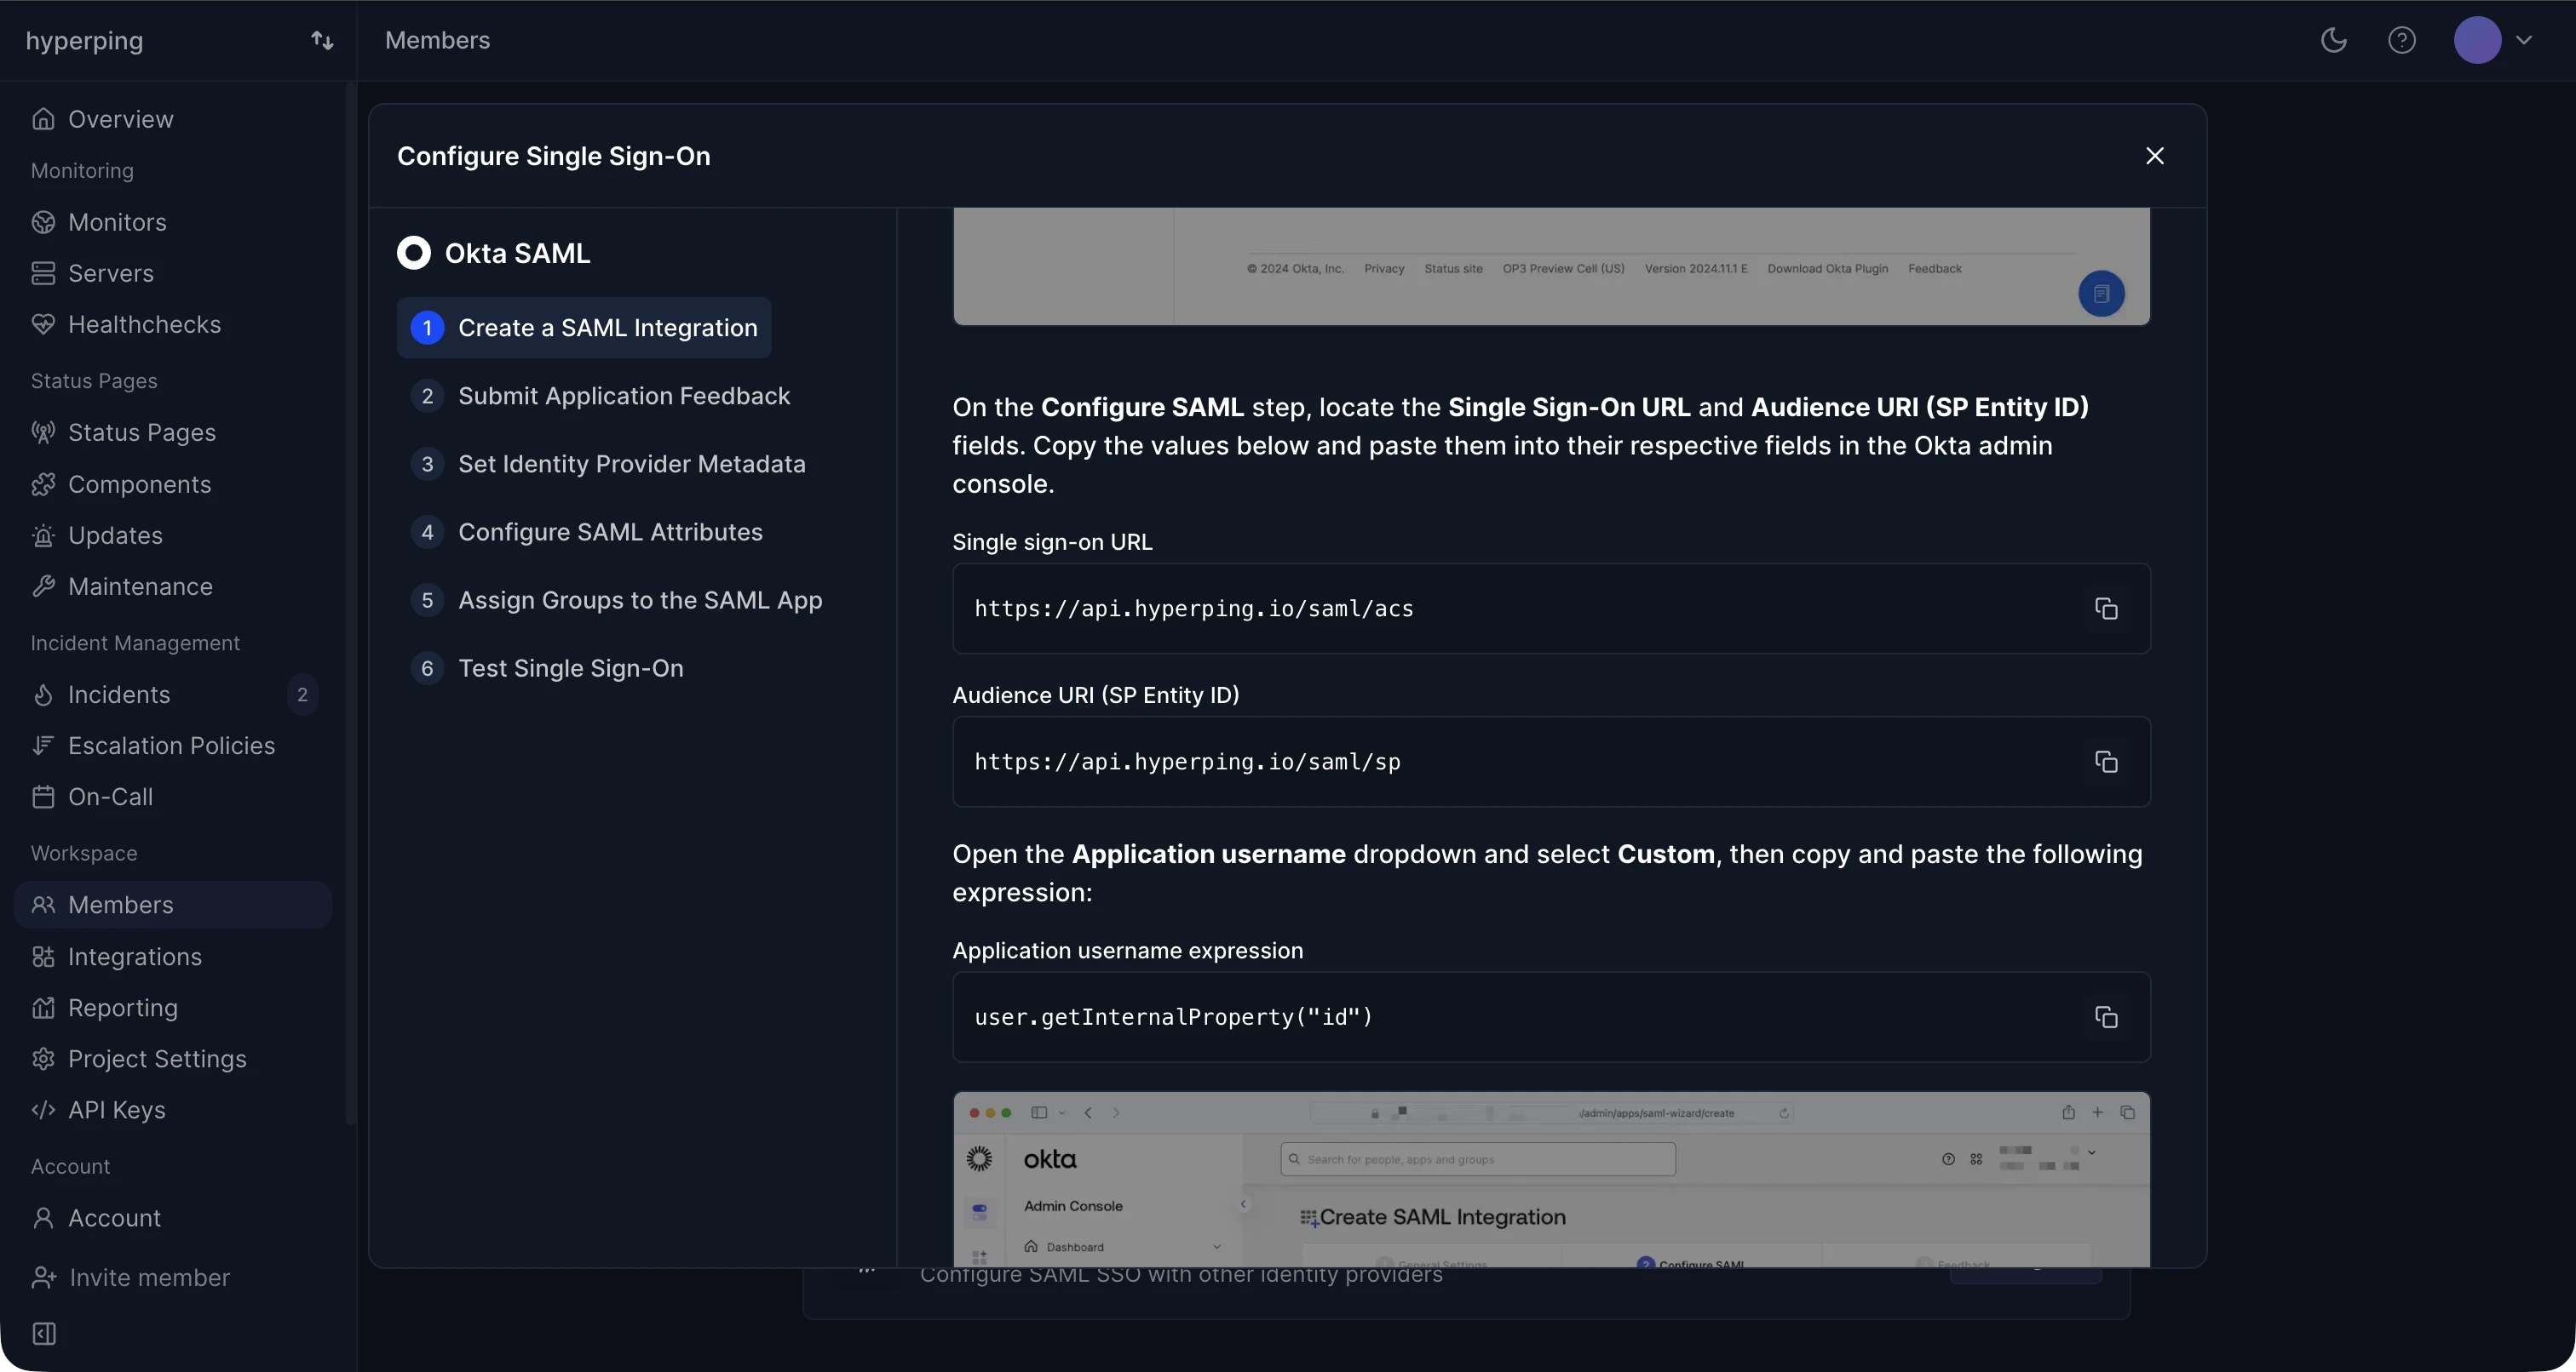Open the help question mark icon
The image size is (2576, 1372).
click(x=2402, y=40)
